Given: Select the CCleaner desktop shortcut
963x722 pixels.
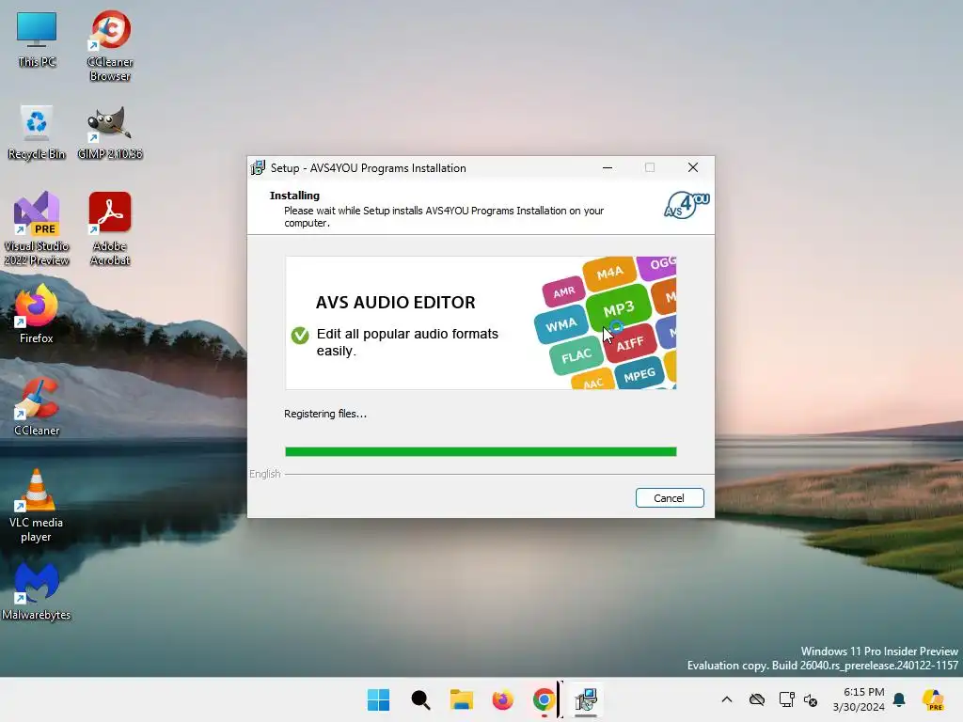Looking at the screenshot, I should 37,406.
